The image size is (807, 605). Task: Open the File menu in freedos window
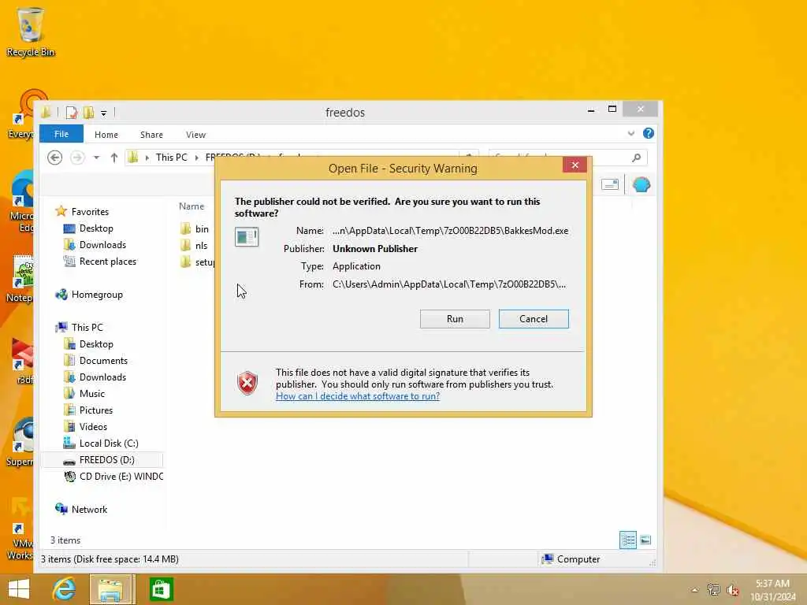click(61, 134)
